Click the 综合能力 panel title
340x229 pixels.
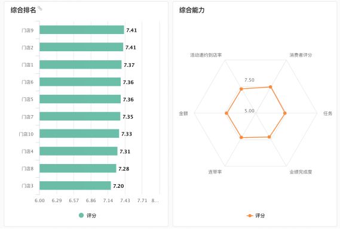coord(192,10)
